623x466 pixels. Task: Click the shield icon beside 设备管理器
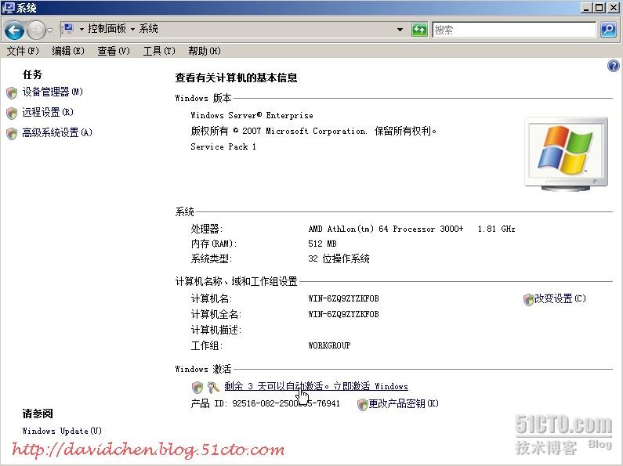point(12,93)
